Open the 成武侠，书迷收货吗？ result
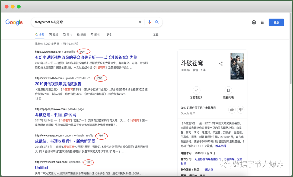The image size is (293, 177). (x=65, y=141)
